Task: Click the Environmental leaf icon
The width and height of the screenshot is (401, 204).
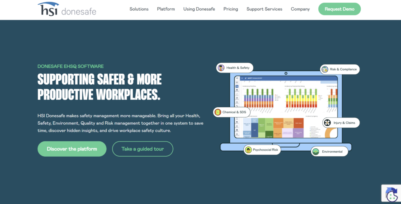Action: coord(316,152)
